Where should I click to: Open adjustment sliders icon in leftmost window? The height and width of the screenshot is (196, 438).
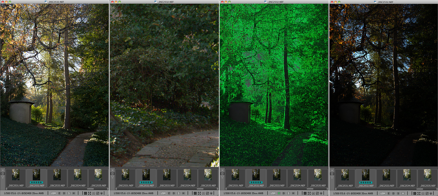(98, 193)
